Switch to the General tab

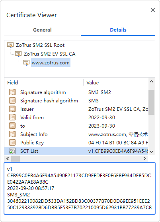click(x=42, y=30)
